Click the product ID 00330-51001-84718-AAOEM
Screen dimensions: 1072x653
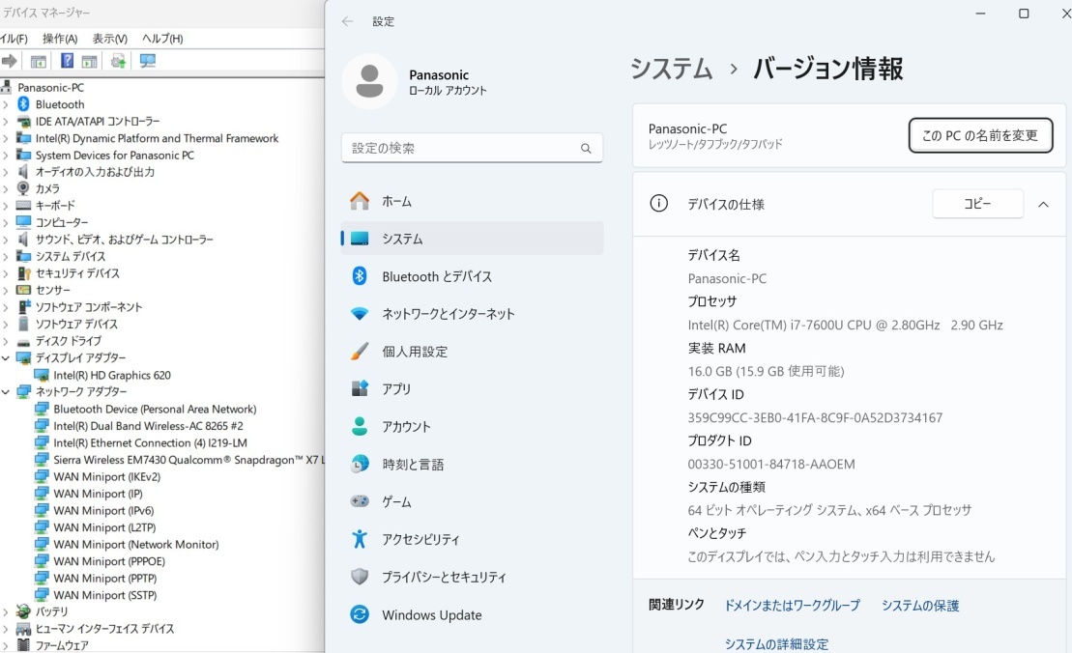click(x=771, y=465)
